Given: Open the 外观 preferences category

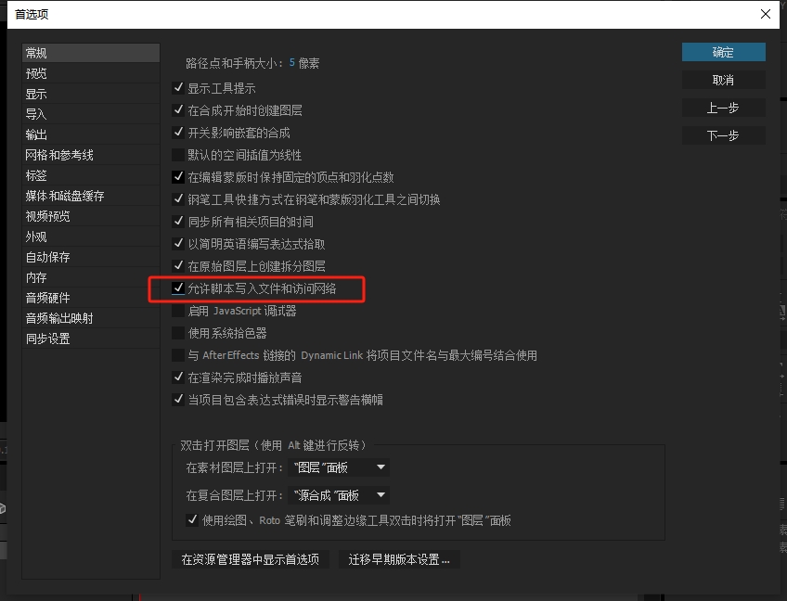Looking at the screenshot, I should [91, 237].
